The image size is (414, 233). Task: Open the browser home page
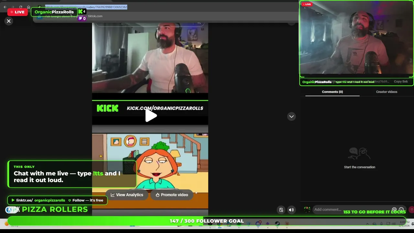(28, 7)
